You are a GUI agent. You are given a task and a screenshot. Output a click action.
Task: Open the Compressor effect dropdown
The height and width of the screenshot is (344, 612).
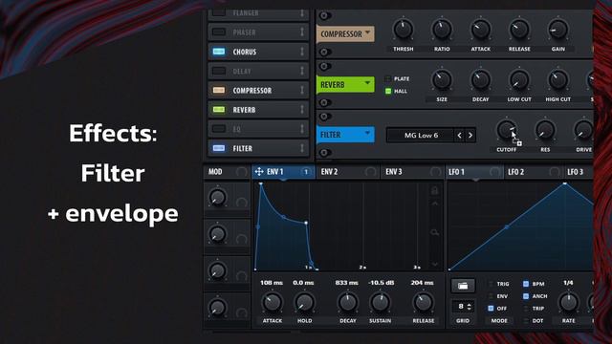[345, 34]
